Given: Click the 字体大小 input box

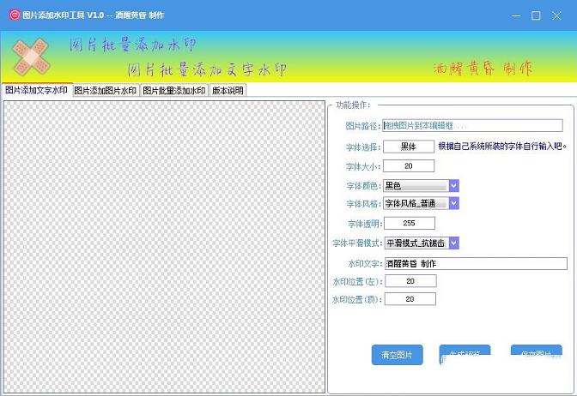Looking at the screenshot, I should [x=409, y=166].
